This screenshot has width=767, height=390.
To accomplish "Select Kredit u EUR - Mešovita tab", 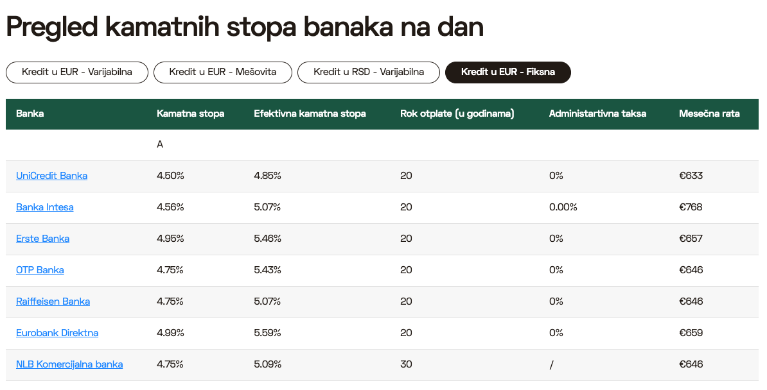I will tap(223, 72).
